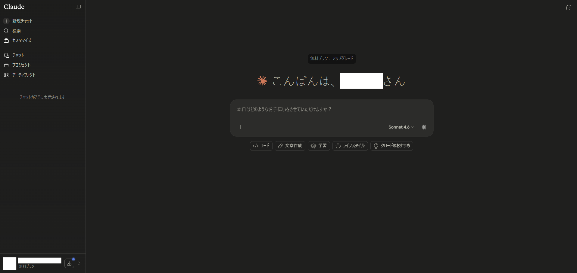Go to チャット chats list
Image resolution: width=577 pixels, height=273 pixels.
18,55
